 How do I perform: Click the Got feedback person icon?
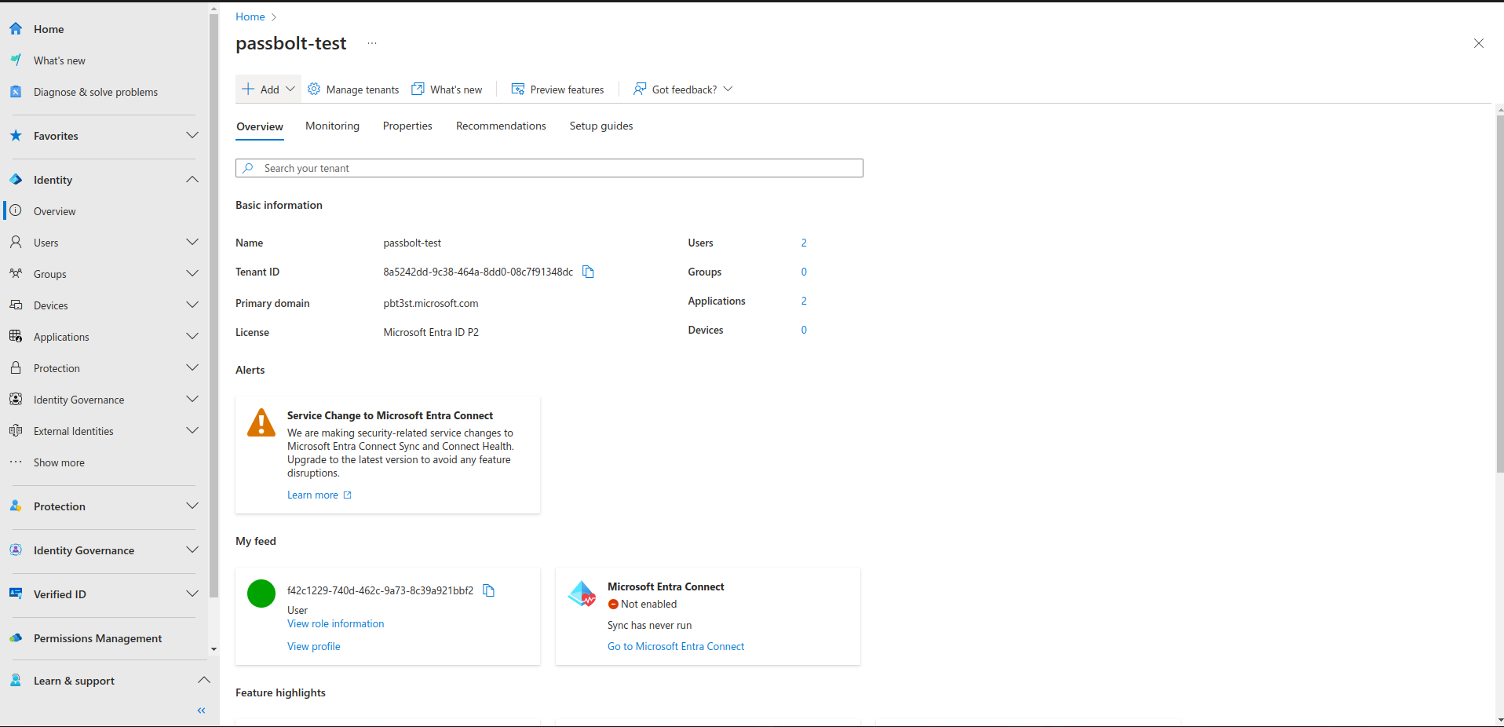coord(640,90)
